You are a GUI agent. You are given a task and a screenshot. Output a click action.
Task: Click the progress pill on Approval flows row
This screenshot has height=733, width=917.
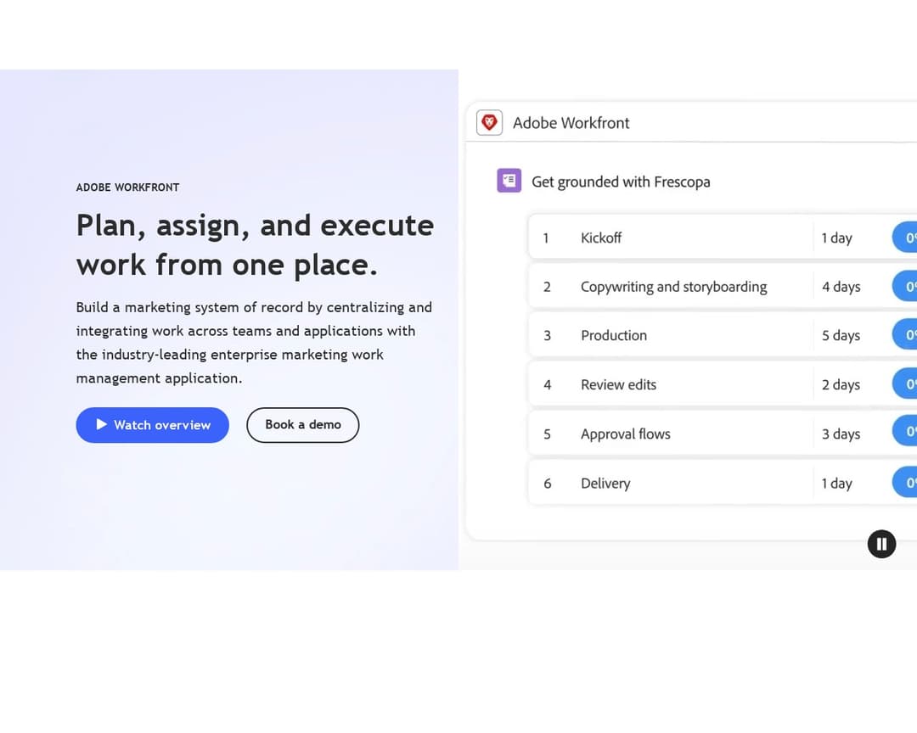pos(905,431)
